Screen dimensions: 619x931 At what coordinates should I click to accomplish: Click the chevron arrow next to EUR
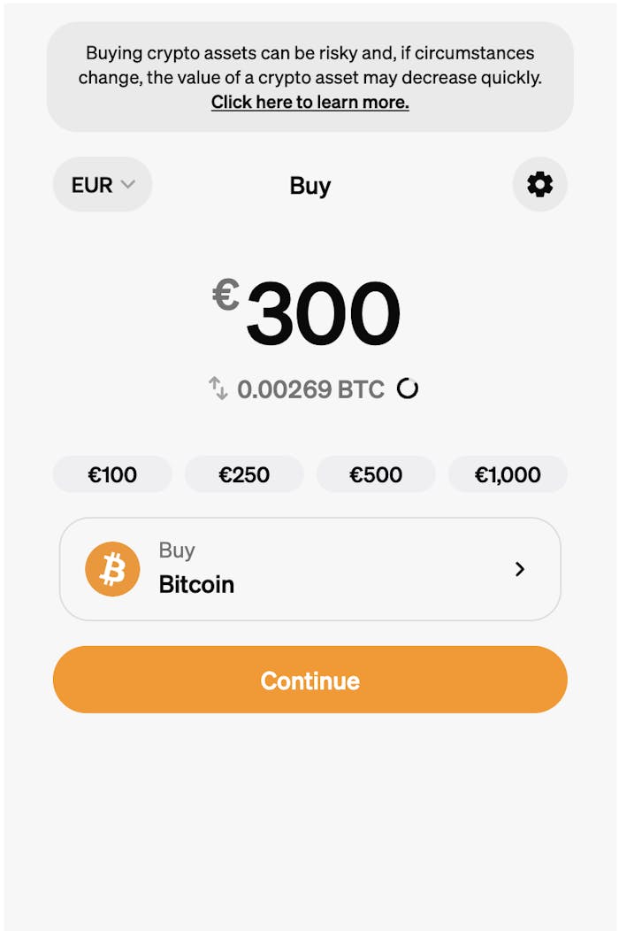[x=128, y=185]
